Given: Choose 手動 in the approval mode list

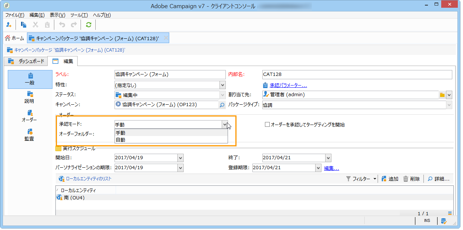Looking at the screenshot, I should point(171,133).
